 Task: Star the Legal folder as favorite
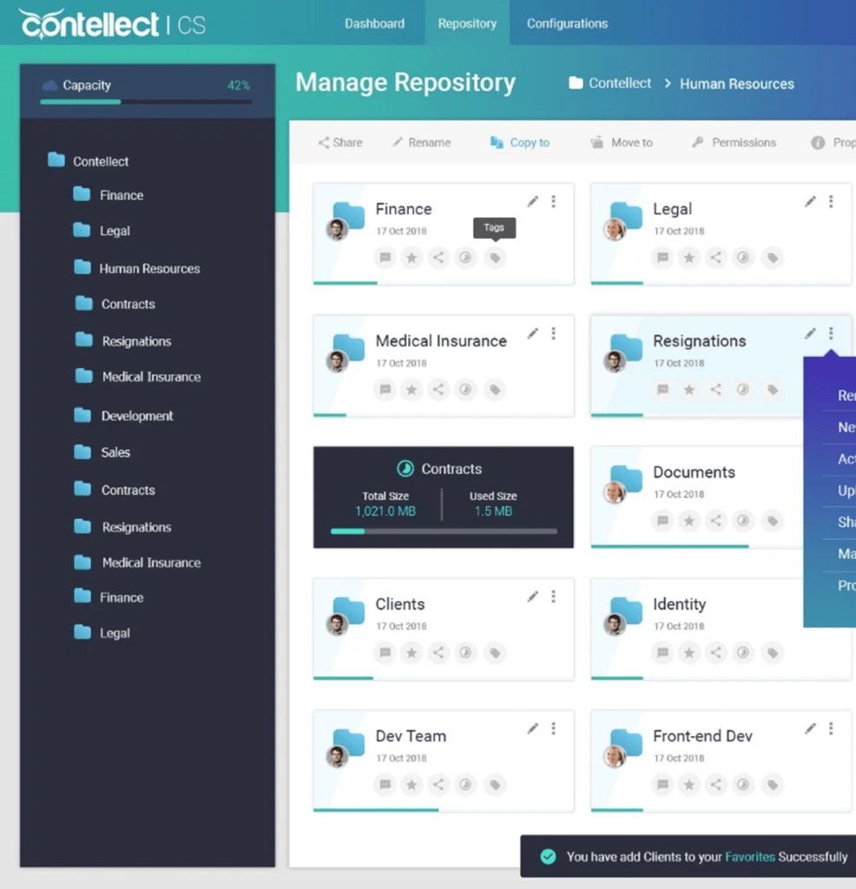point(689,258)
